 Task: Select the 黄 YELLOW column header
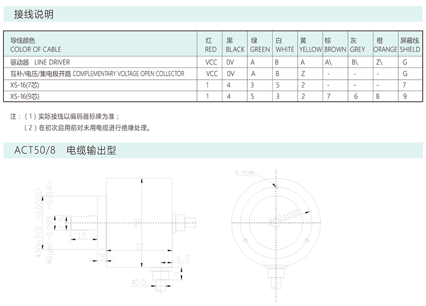click(310, 45)
